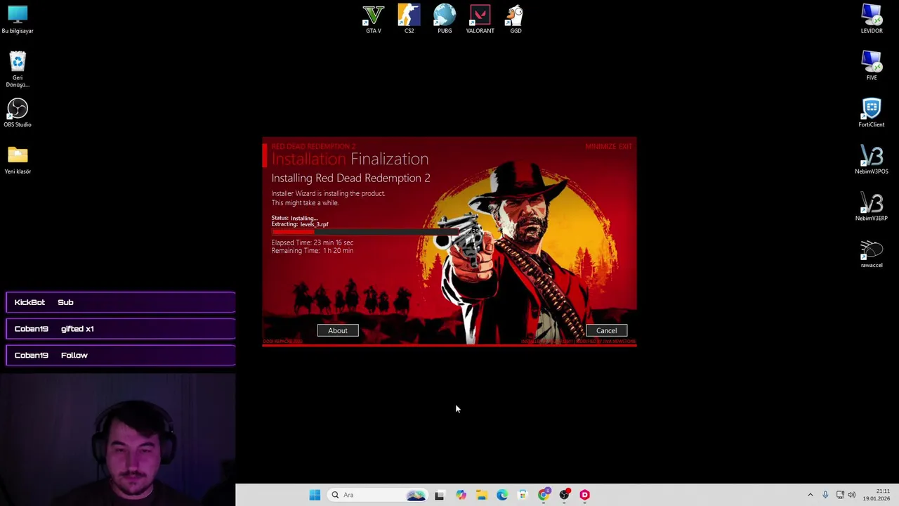Open Copilot from the taskbar
This screenshot has width=899, height=506.
pos(461,495)
